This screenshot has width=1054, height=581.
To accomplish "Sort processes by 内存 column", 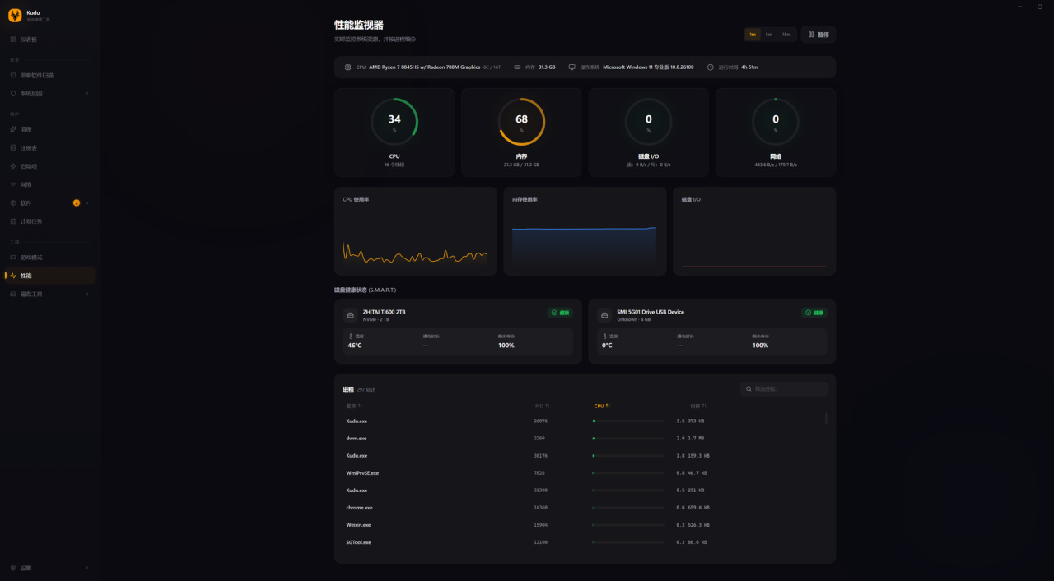I will point(698,406).
